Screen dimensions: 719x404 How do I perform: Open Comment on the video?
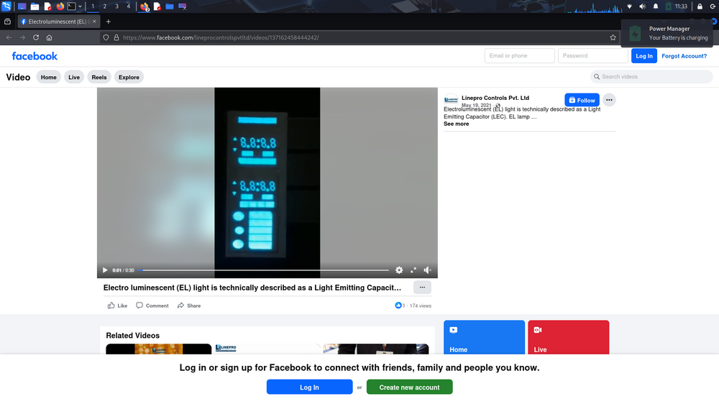(x=152, y=306)
